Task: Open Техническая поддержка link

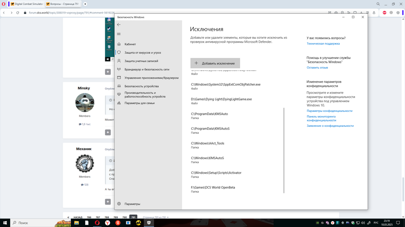Action: click(x=323, y=44)
